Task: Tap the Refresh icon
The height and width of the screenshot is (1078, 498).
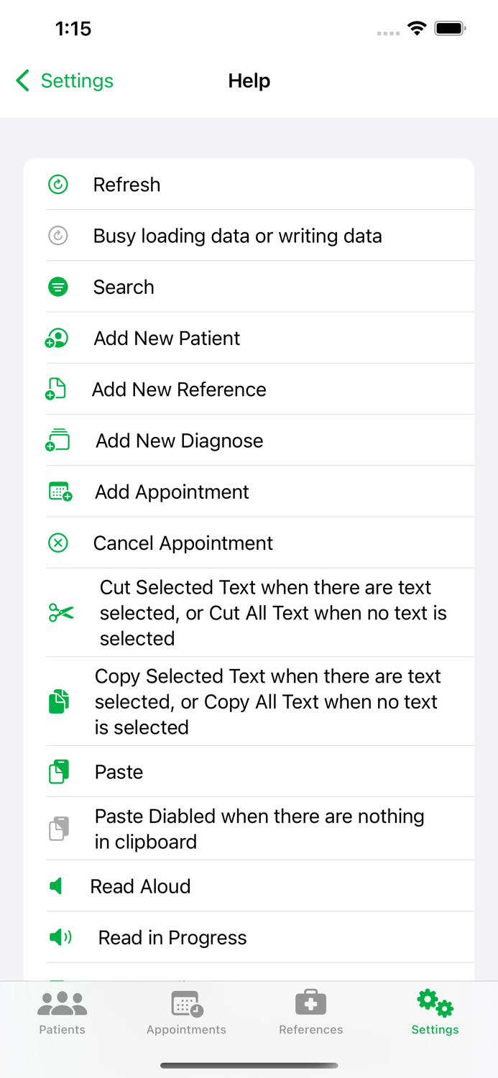Action: pyautogui.click(x=58, y=185)
